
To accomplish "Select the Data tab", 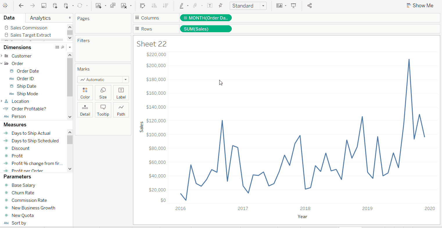I will (9, 18).
